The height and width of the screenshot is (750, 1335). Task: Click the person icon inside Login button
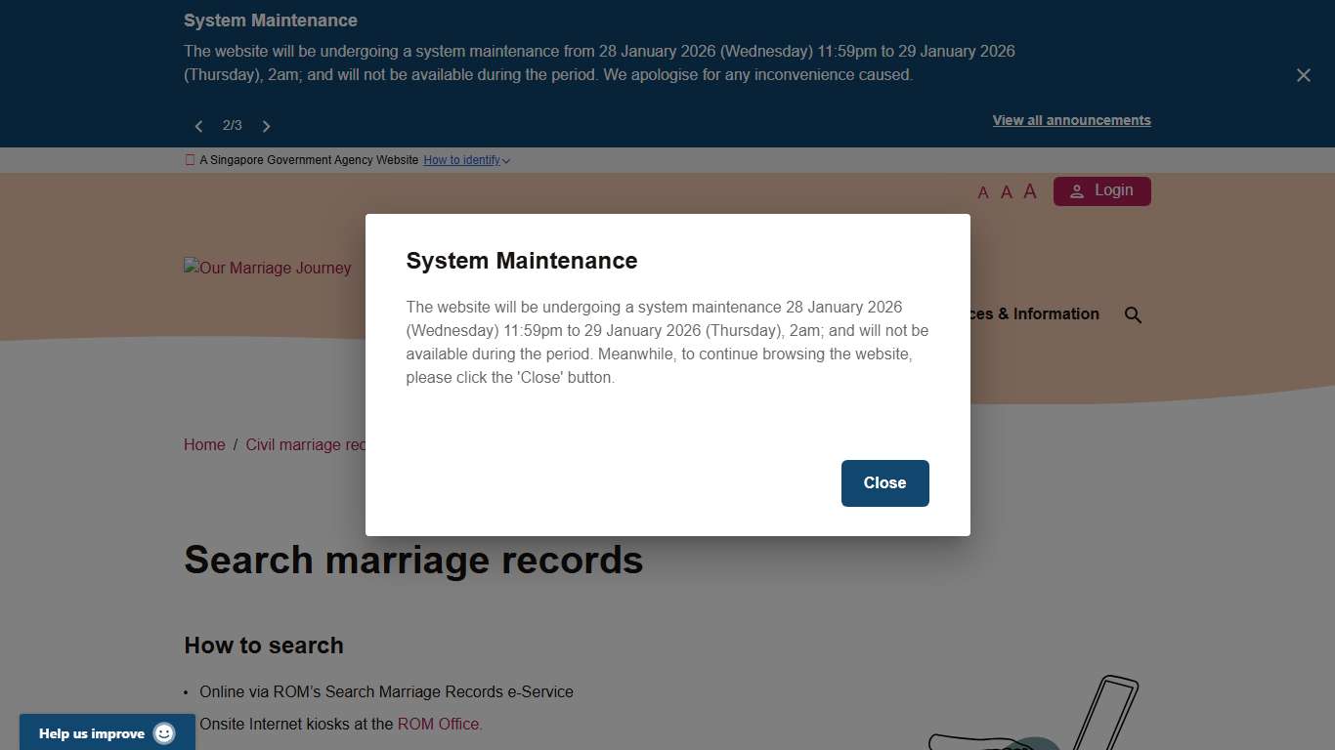(1076, 190)
